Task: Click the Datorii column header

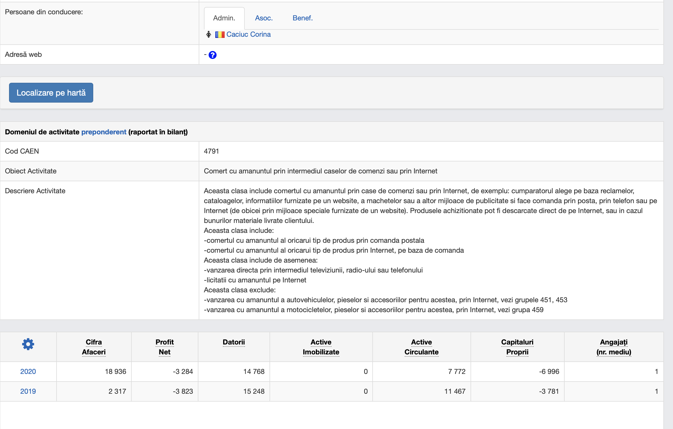Action: [x=234, y=342]
